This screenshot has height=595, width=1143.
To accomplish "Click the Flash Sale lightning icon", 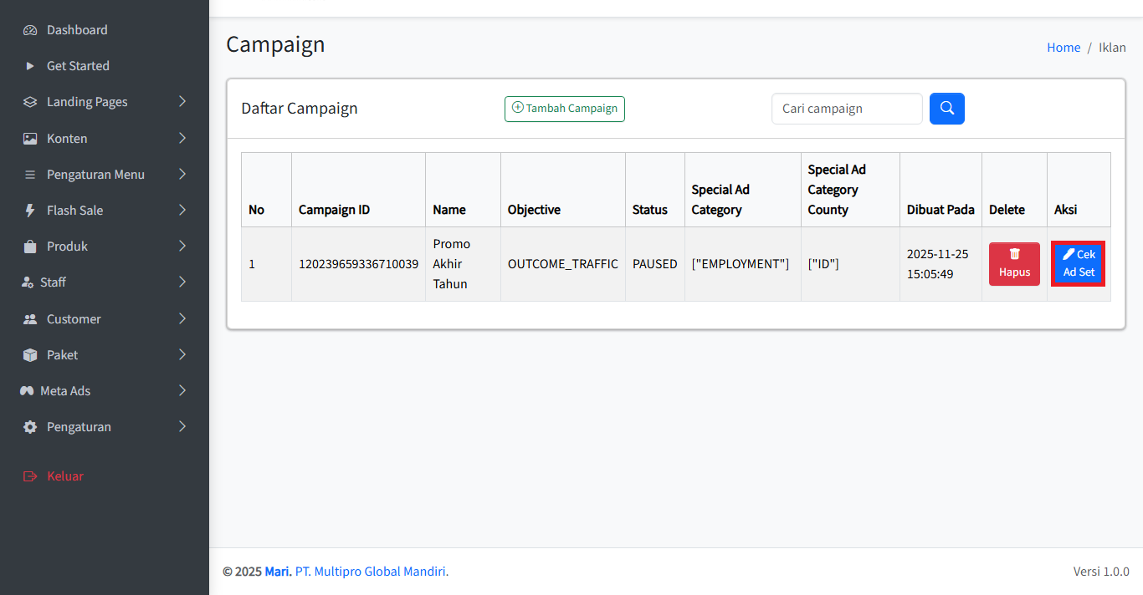I will [30, 211].
